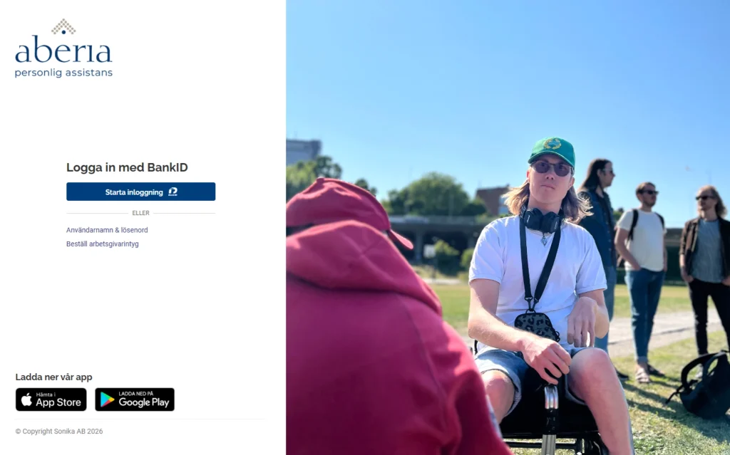Click the Ladda ner vår app heading
The width and height of the screenshot is (730, 455).
(x=53, y=377)
